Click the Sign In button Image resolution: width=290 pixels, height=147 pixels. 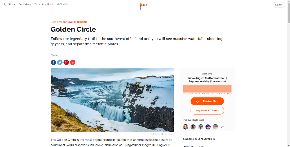click(279, 5)
